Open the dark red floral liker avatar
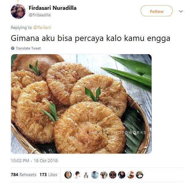195x185 pixels. (113, 175)
